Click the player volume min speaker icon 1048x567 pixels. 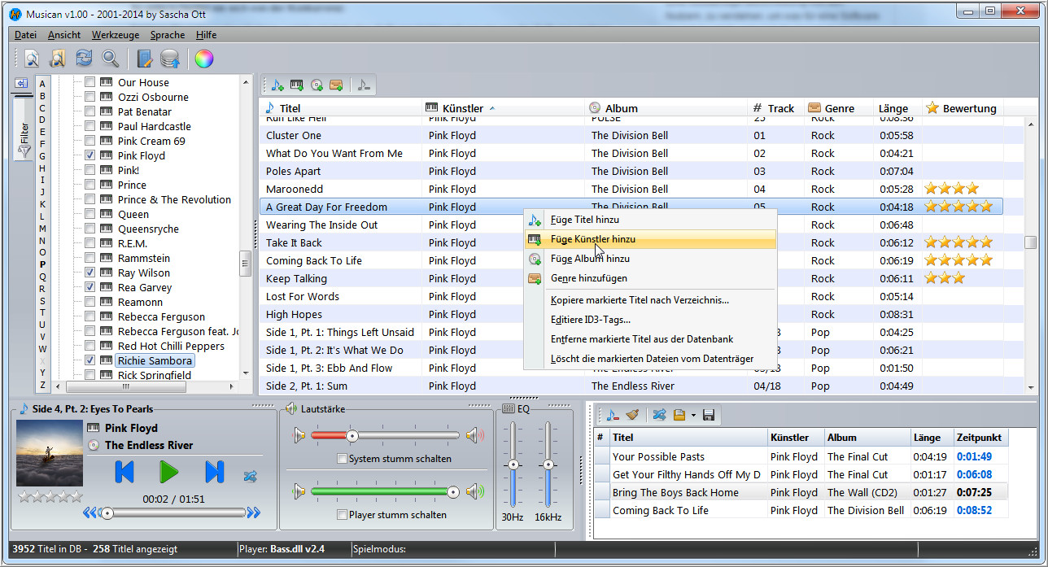tap(299, 491)
